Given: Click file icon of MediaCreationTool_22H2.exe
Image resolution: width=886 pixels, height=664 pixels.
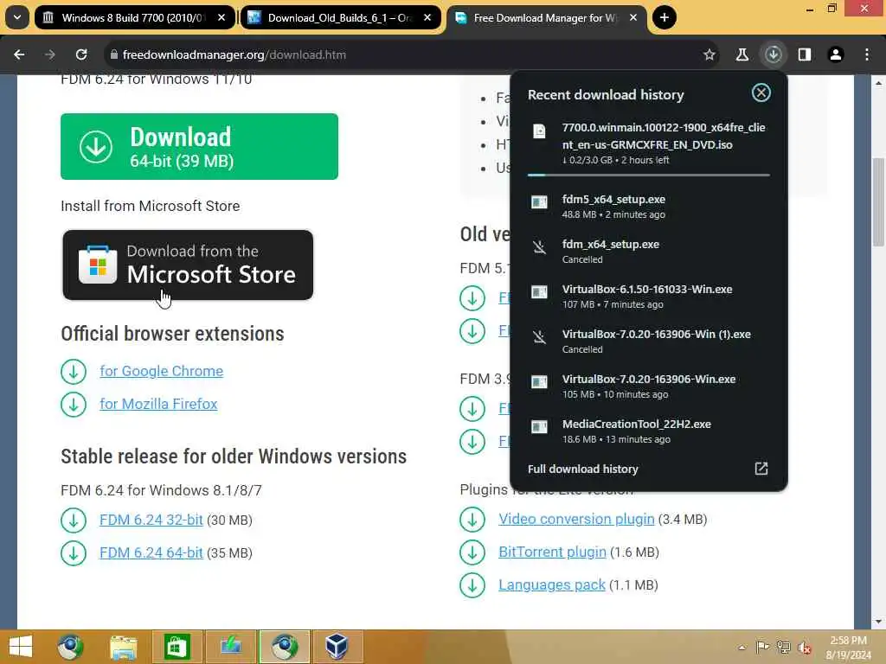Looking at the screenshot, I should point(540,426).
